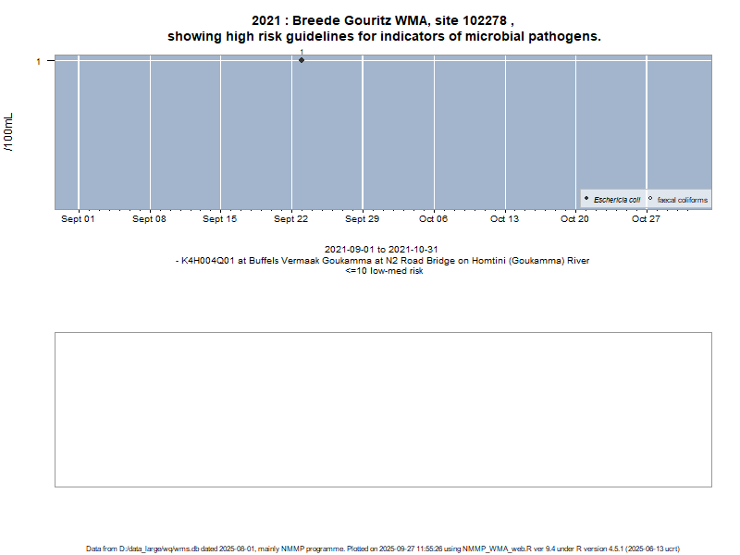Select the faecal coliforms legend label
This screenshot has height=555, width=740.
point(683,200)
